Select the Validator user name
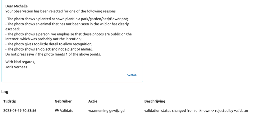The height and width of the screenshot is (124, 271). pos(67,111)
